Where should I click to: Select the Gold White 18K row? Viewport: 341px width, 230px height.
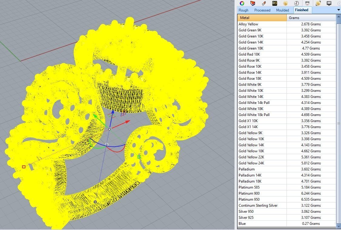point(286,109)
